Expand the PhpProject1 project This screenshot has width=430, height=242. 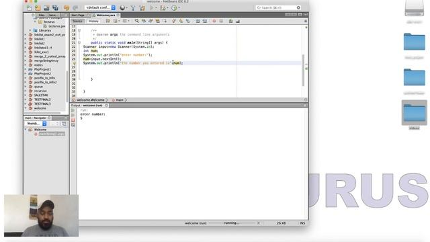point(26,69)
